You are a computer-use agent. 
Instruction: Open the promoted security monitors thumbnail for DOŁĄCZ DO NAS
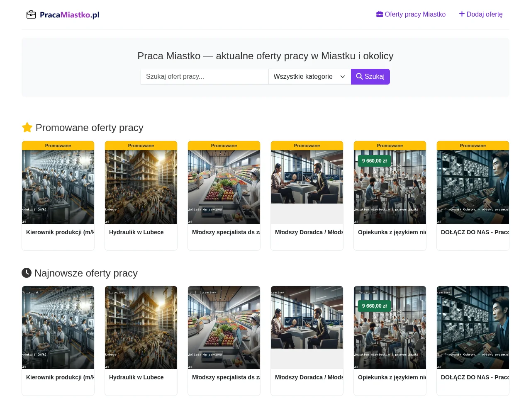pyautogui.click(x=473, y=187)
